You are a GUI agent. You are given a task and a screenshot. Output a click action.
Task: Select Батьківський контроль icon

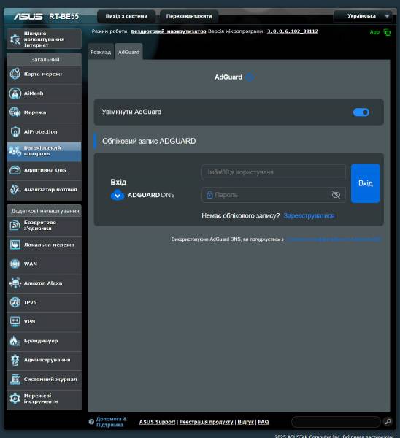[15, 151]
